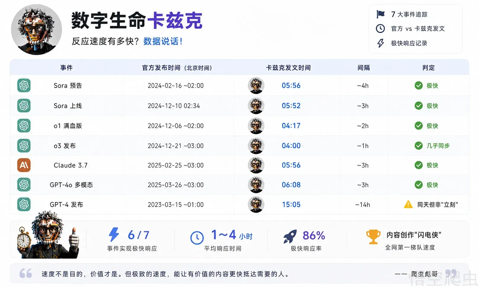Click the Claude 3.7 event name
This screenshot has width=479, height=287.
[71, 165]
